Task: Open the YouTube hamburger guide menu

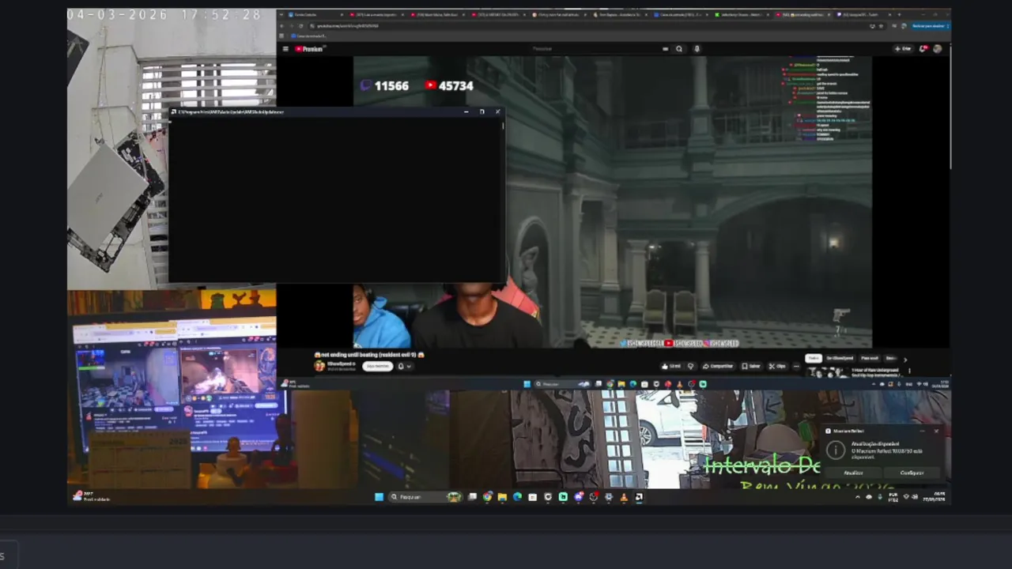Action: click(285, 49)
